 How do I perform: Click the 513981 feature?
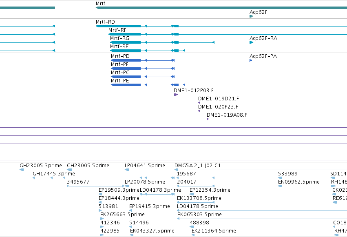tap(100, 210)
